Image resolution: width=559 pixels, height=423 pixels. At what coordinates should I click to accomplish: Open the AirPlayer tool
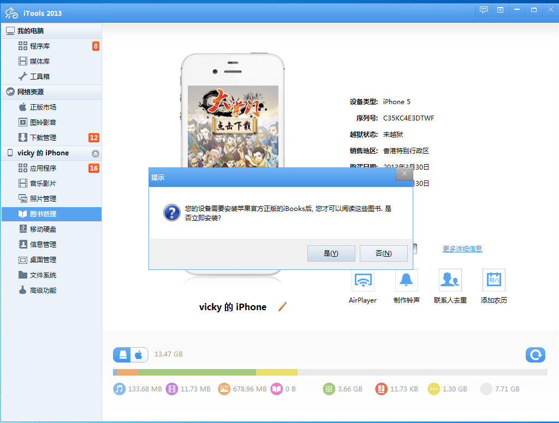(x=362, y=282)
